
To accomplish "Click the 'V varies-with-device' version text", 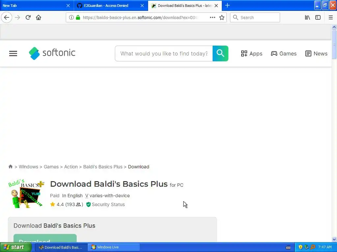I will tap(108, 196).
